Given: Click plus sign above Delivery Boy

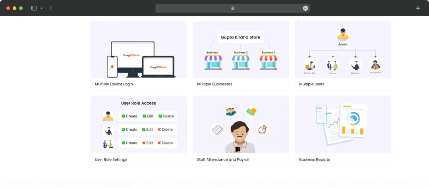Looking at the screenshot, I should 309,57.
